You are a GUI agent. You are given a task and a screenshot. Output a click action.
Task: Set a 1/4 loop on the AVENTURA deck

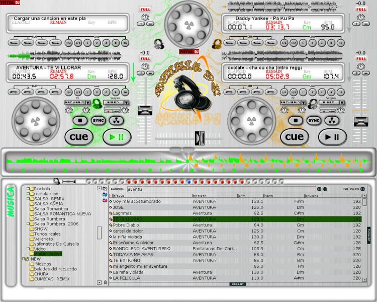pos(69,92)
